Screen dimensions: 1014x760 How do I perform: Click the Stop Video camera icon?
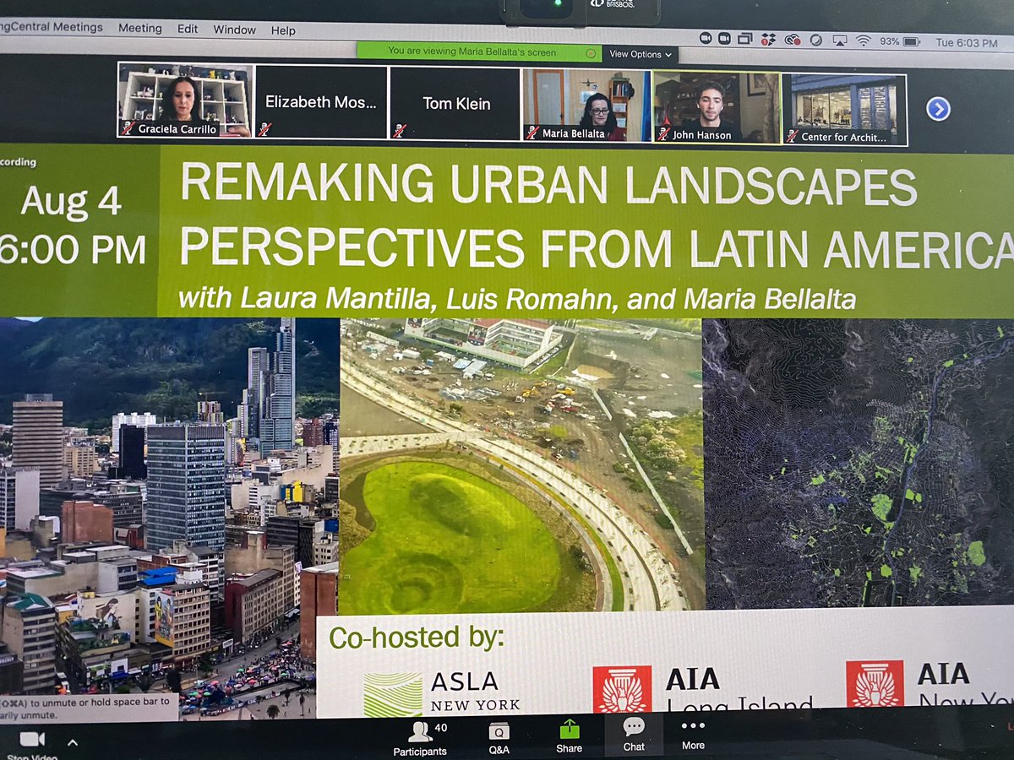31,739
